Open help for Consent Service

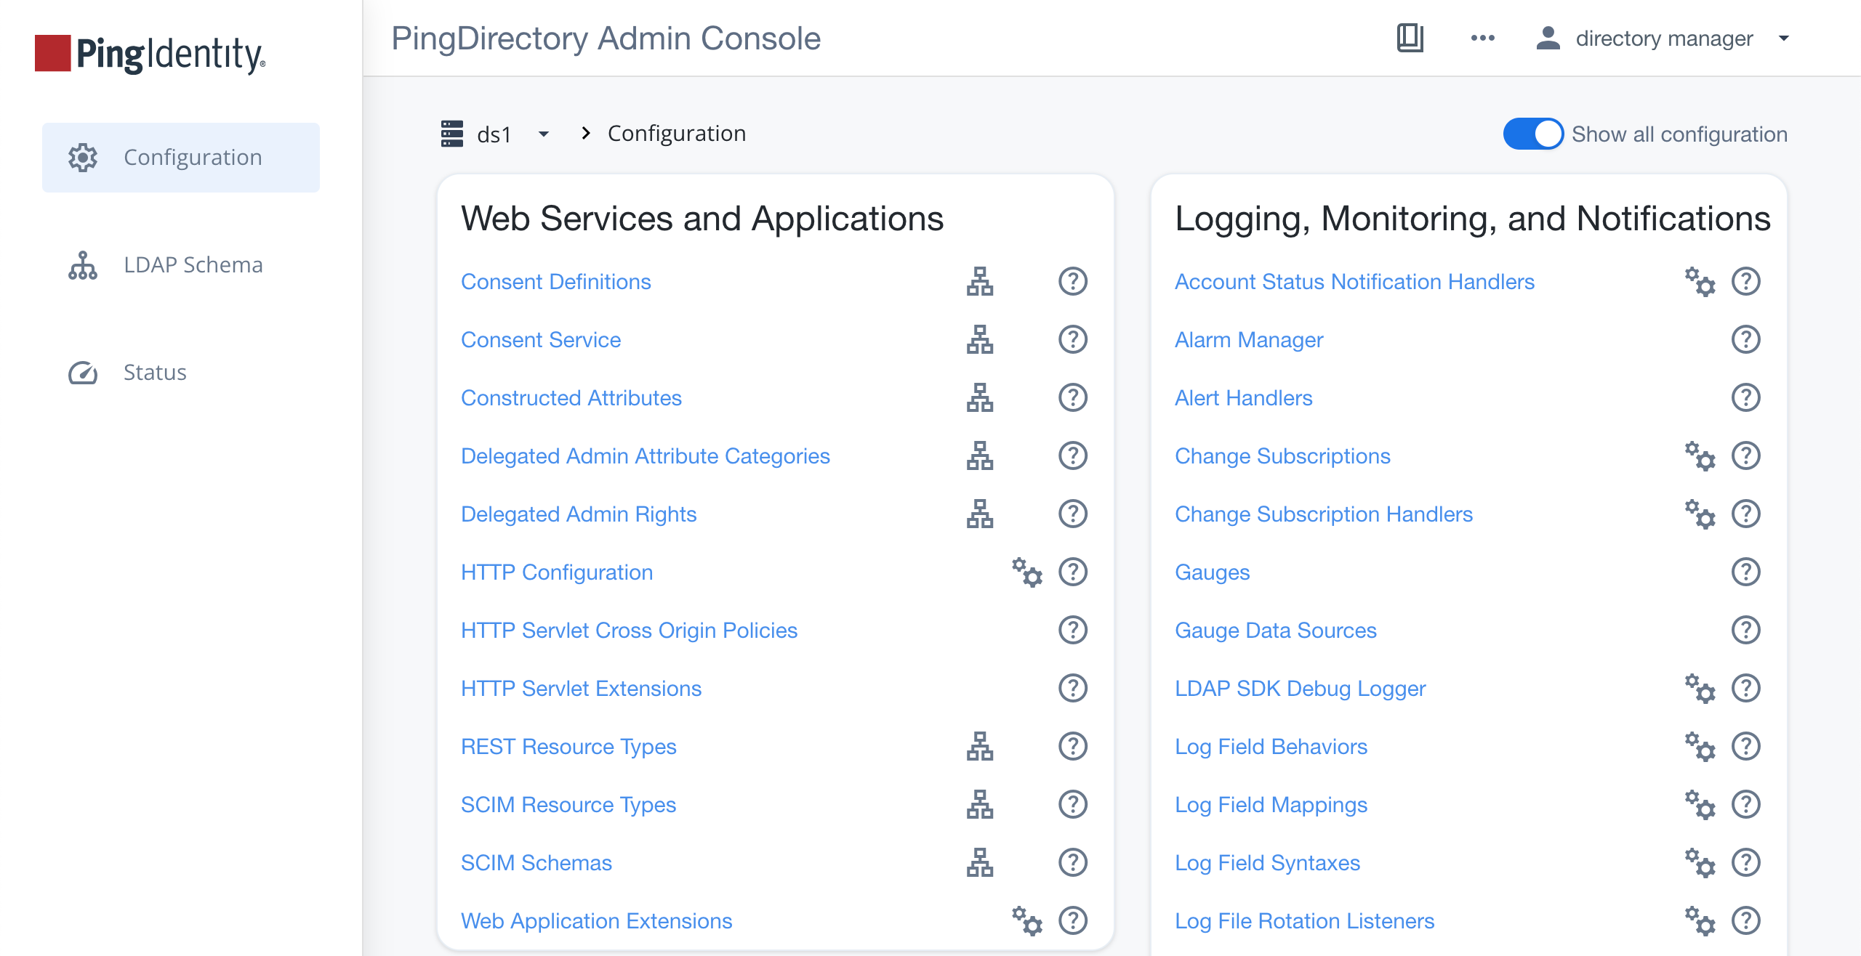pyautogui.click(x=1073, y=339)
